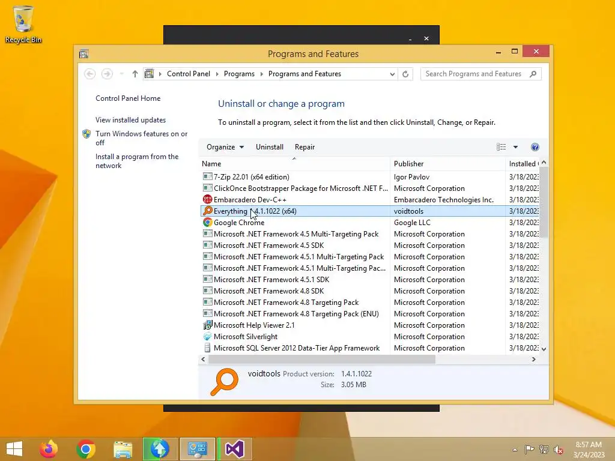Click the Igor Pavlov publisher cell
Viewport: 615px width, 461px height.
point(411,177)
